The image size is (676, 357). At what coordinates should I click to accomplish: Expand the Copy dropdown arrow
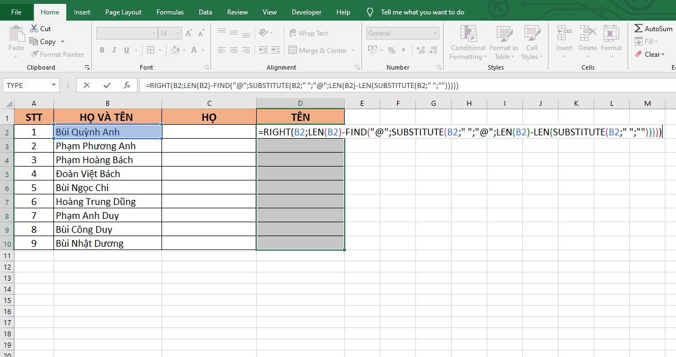[x=62, y=42]
